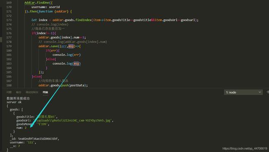
Task: Open the '1: node' terminal selector dropdown
Action: (x=243, y=92)
